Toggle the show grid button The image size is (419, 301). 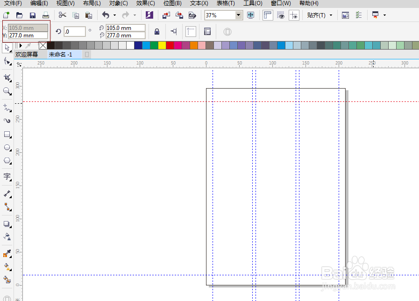pyautogui.click(x=281, y=15)
